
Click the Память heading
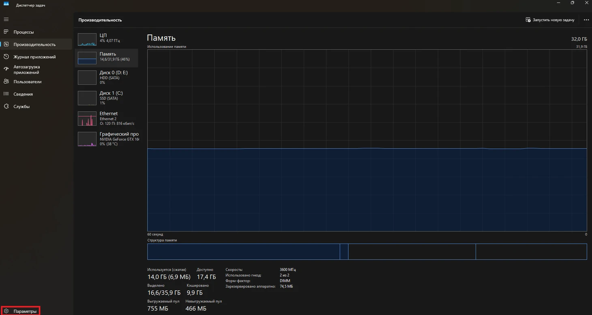(x=161, y=38)
